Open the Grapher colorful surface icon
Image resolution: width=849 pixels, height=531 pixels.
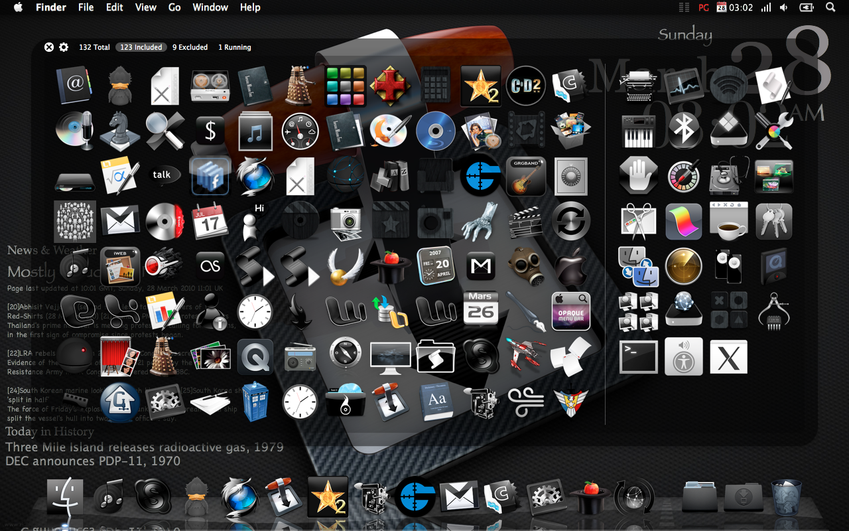point(683,221)
